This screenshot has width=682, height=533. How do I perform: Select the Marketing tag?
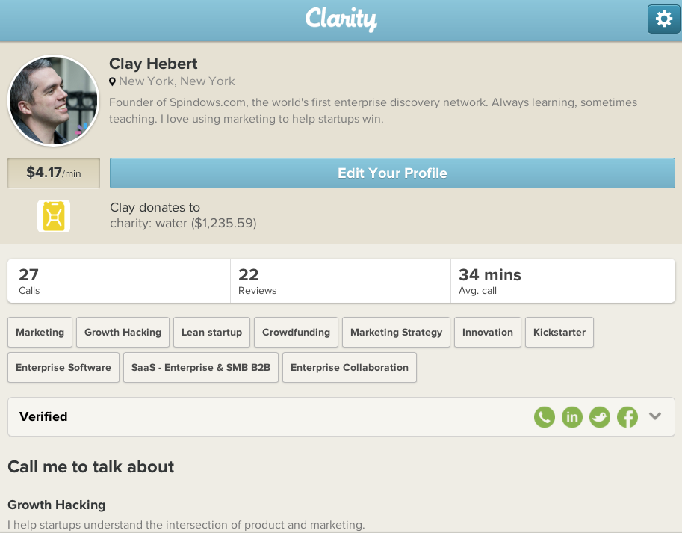pyautogui.click(x=40, y=333)
